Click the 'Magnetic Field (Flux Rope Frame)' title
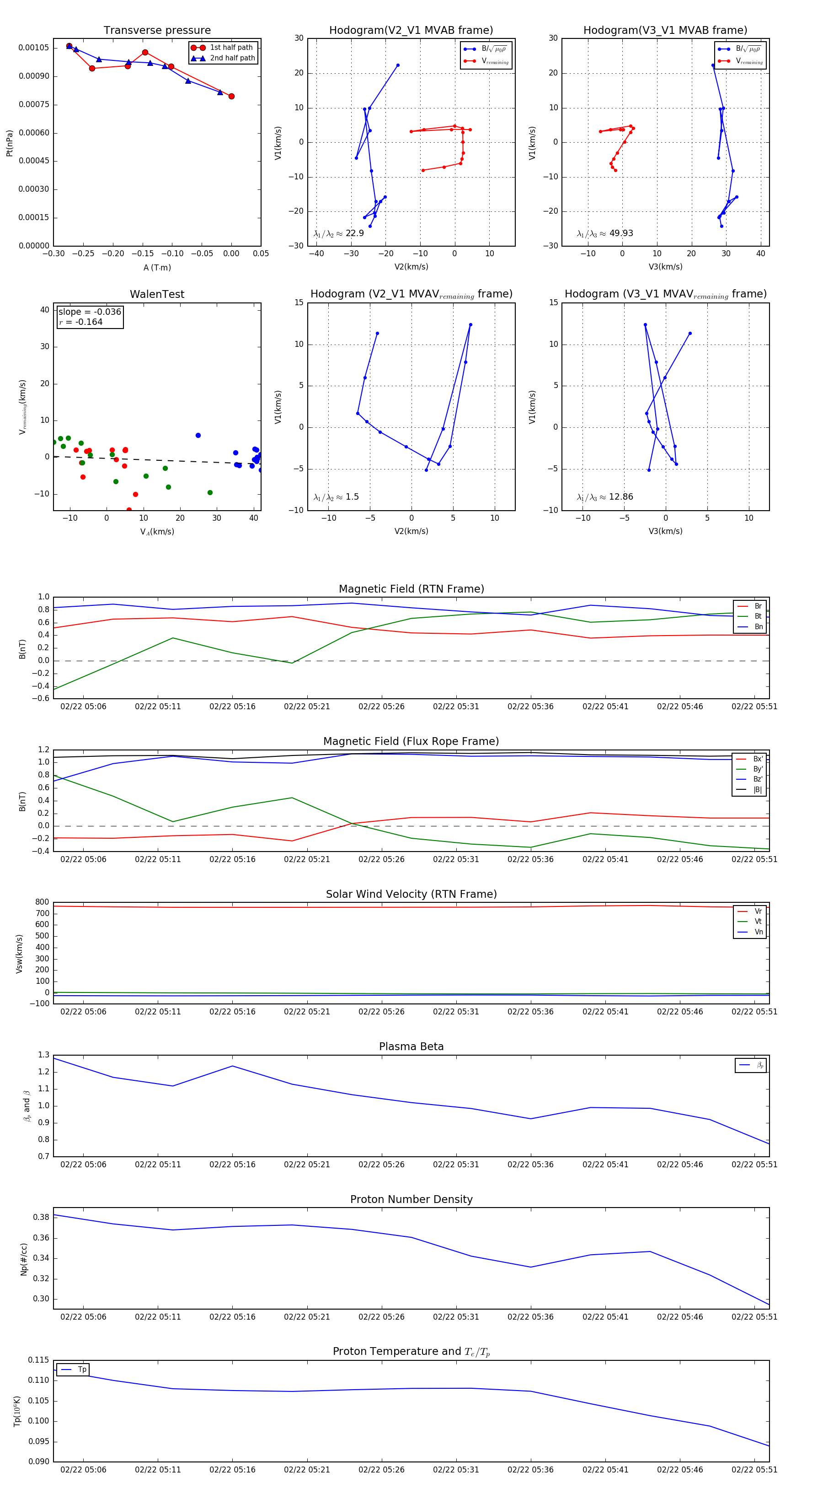The image size is (823, 1510). (411, 742)
